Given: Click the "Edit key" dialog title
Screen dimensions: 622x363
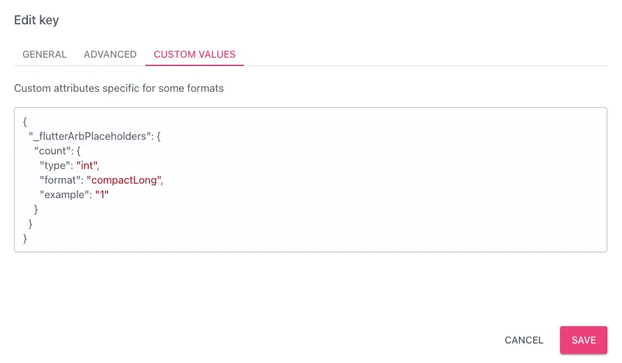Looking at the screenshot, I should coord(36,20).
